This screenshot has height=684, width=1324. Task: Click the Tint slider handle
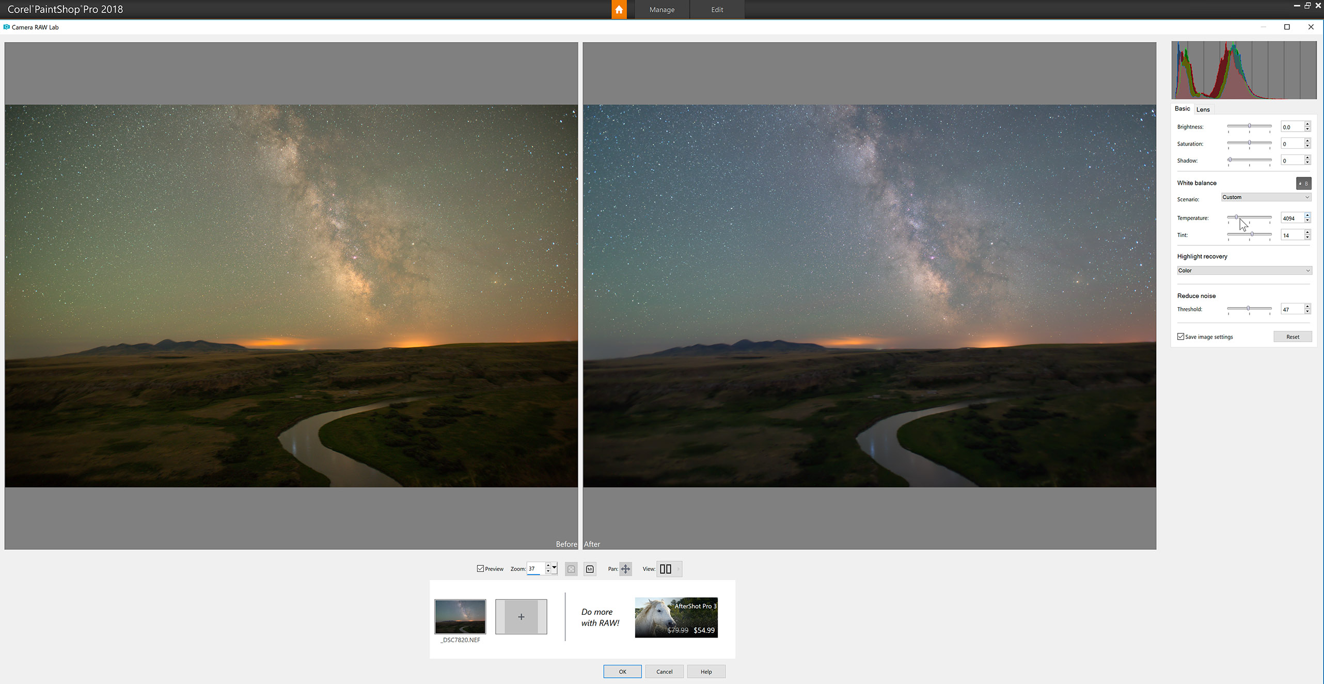tap(1252, 234)
